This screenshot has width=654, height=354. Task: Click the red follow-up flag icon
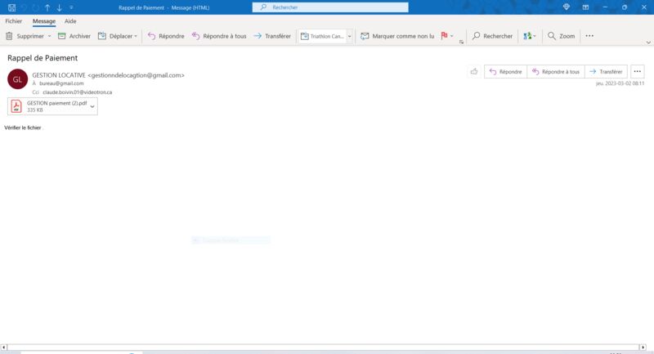pos(444,36)
